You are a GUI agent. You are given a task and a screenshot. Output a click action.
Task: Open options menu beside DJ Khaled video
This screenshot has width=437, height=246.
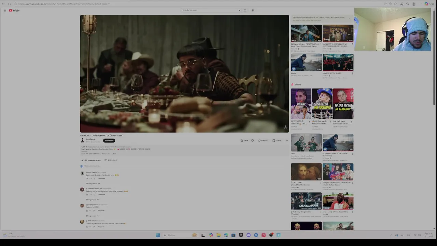(x=321, y=44)
